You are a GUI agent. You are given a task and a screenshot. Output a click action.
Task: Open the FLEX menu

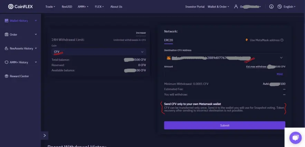click(99, 7)
